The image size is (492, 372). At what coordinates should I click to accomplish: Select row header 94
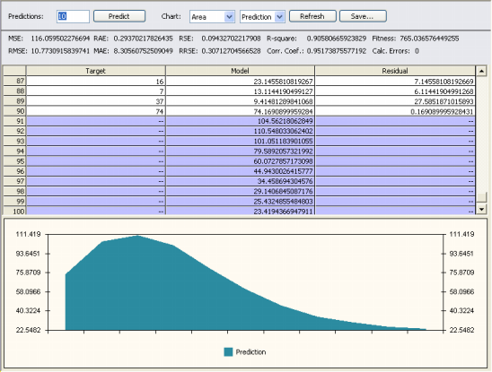coord(14,151)
